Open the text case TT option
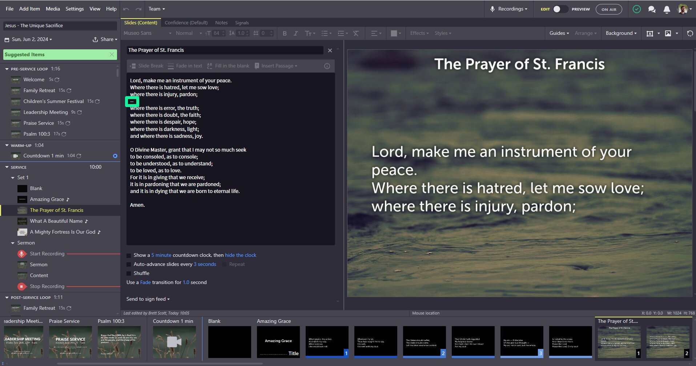 (310, 33)
